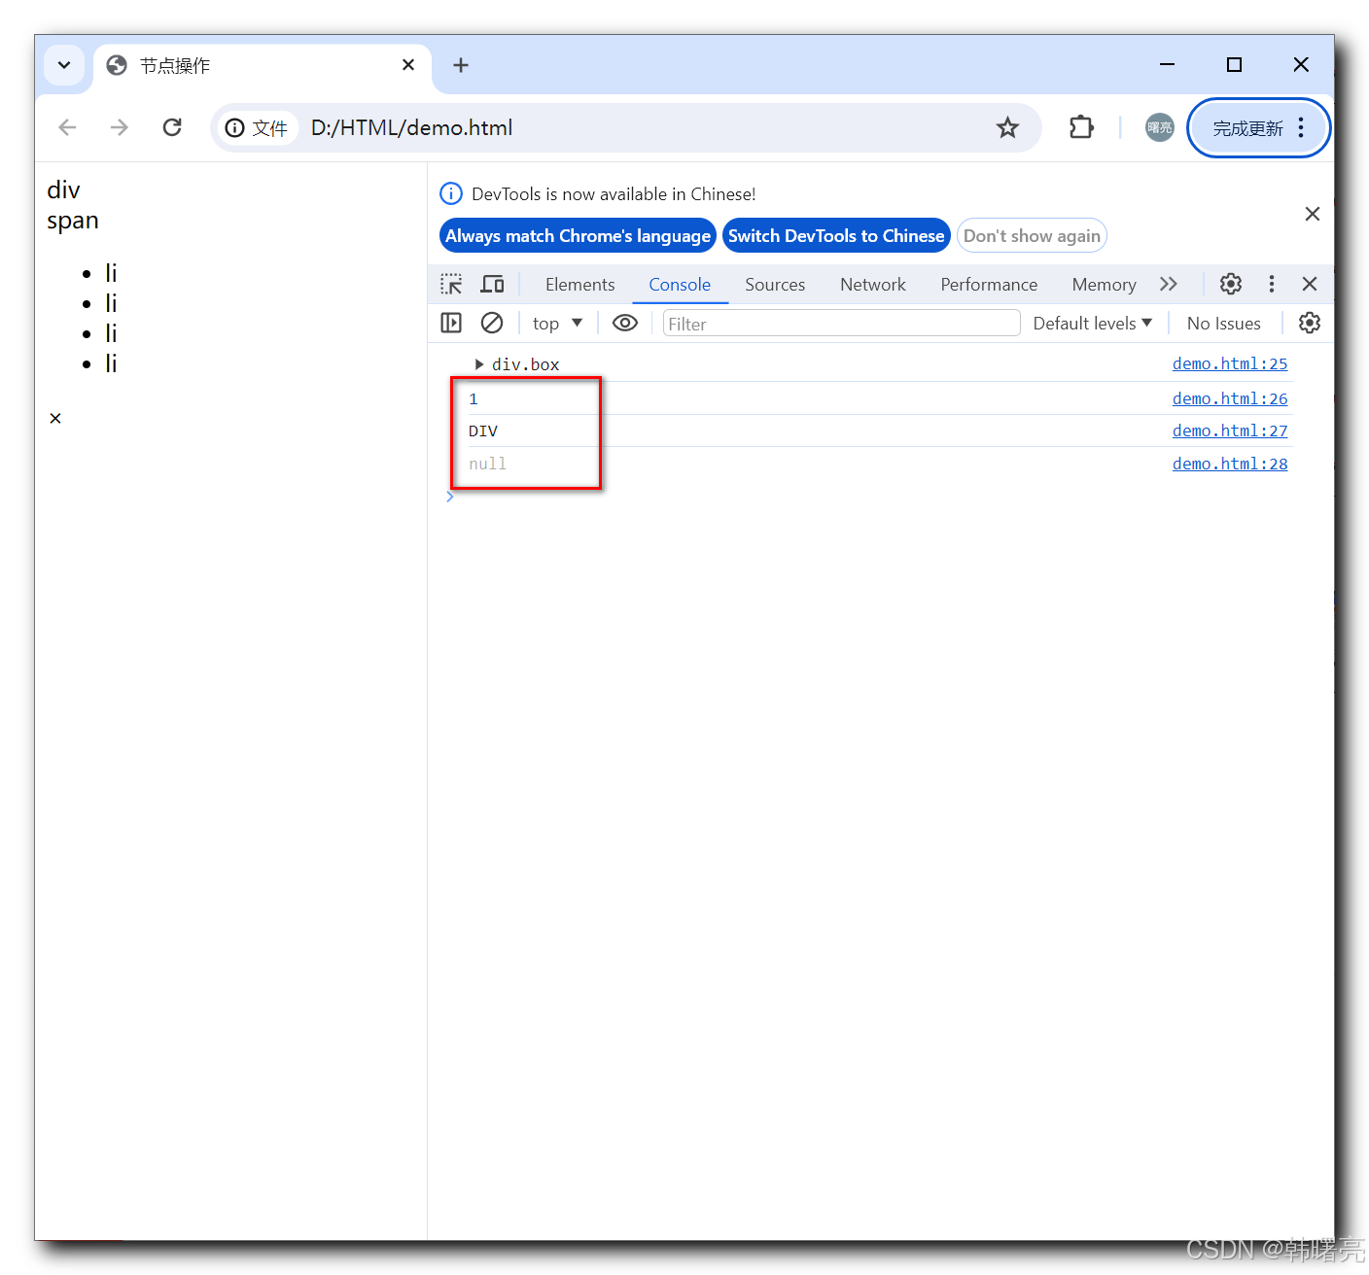
Task: Select Always match Chrome's language
Action: pos(578,236)
